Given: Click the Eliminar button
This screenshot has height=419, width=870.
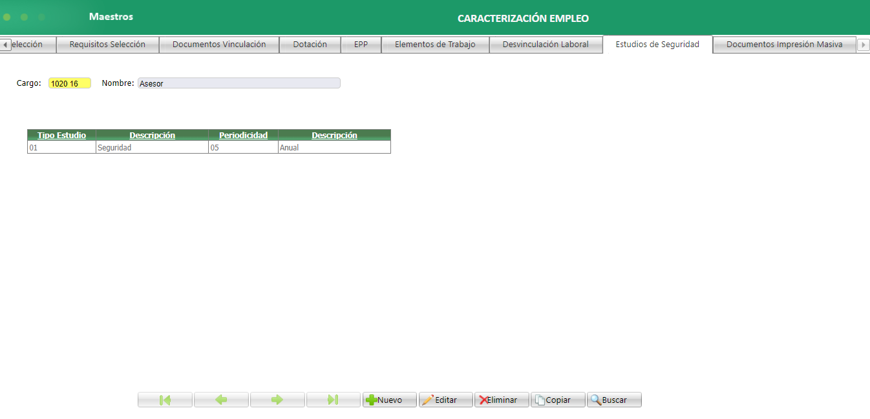Looking at the screenshot, I should click(502, 400).
